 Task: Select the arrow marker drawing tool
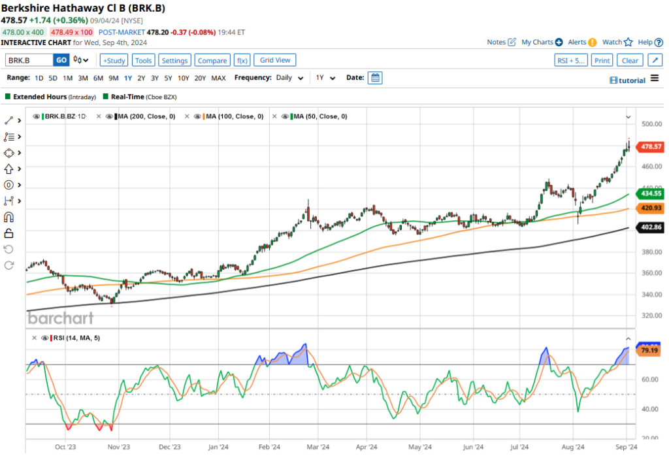point(9,169)
